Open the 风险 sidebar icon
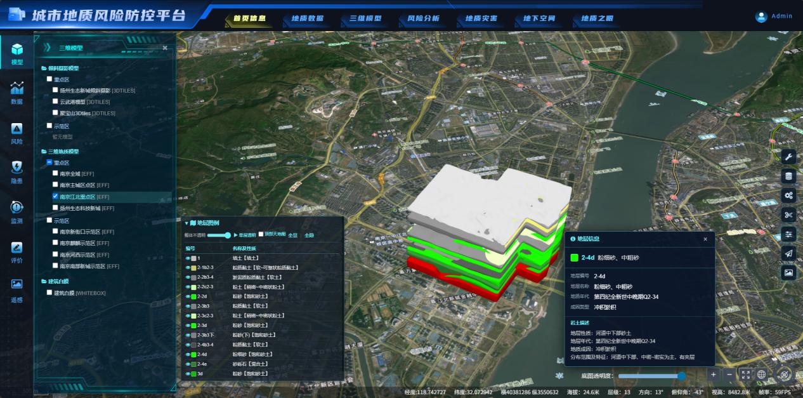Image resolution: width=803 pixels, height=398 pixels. [x=17, y=134]
